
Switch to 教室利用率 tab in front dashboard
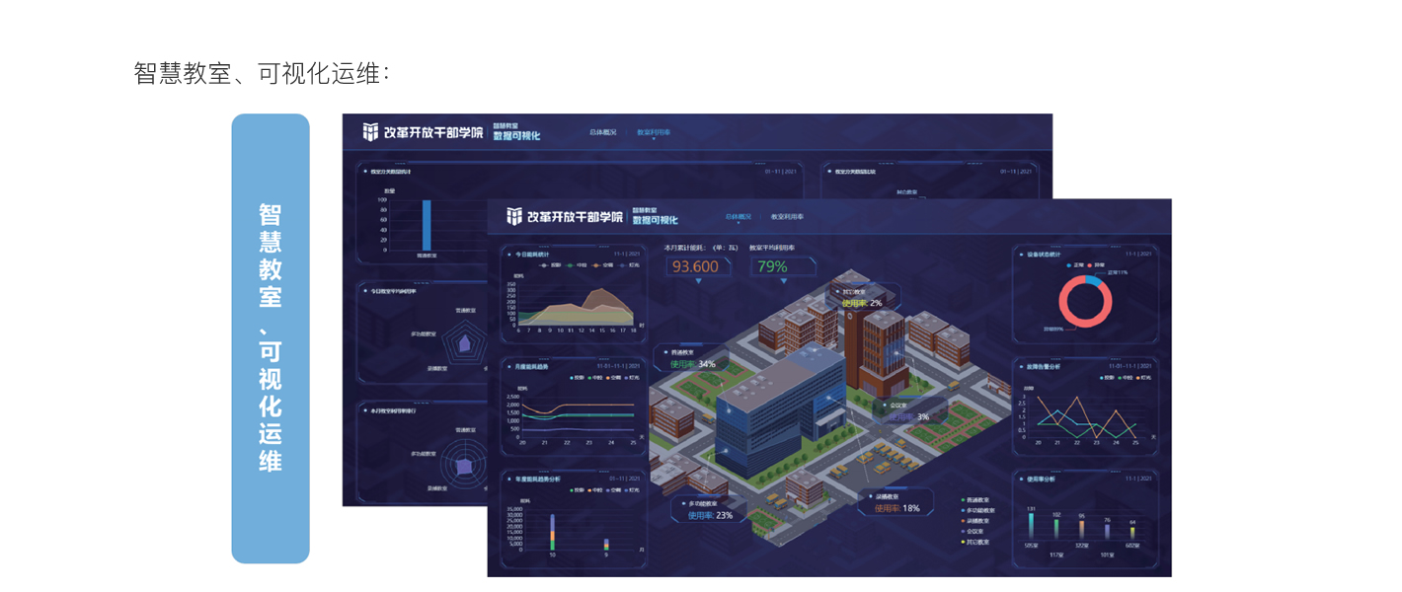[787, 216]
